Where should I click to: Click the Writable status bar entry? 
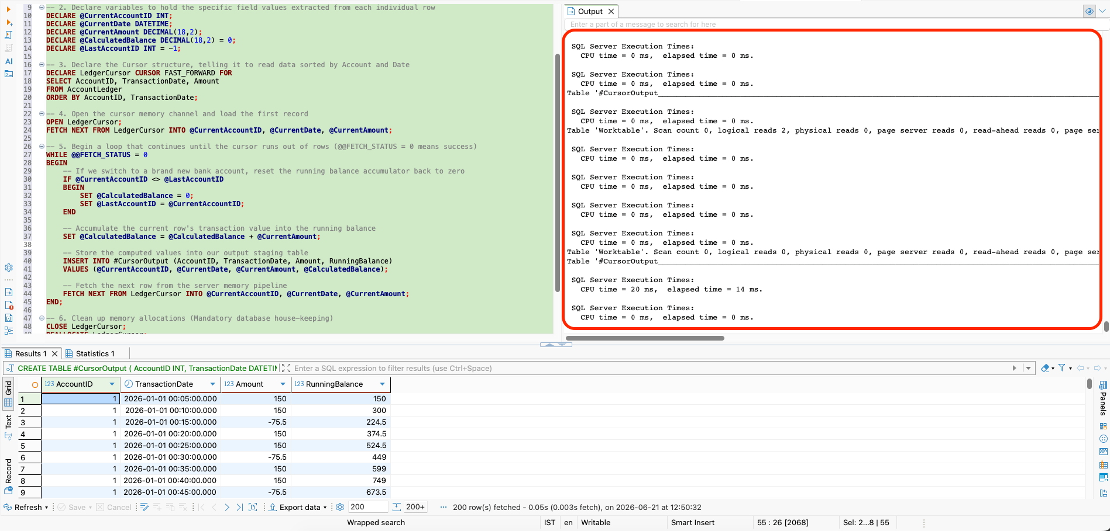[596, 523]
